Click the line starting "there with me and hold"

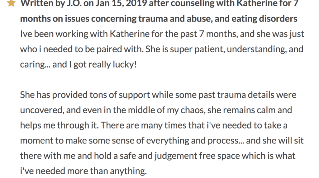coord(158,156)
